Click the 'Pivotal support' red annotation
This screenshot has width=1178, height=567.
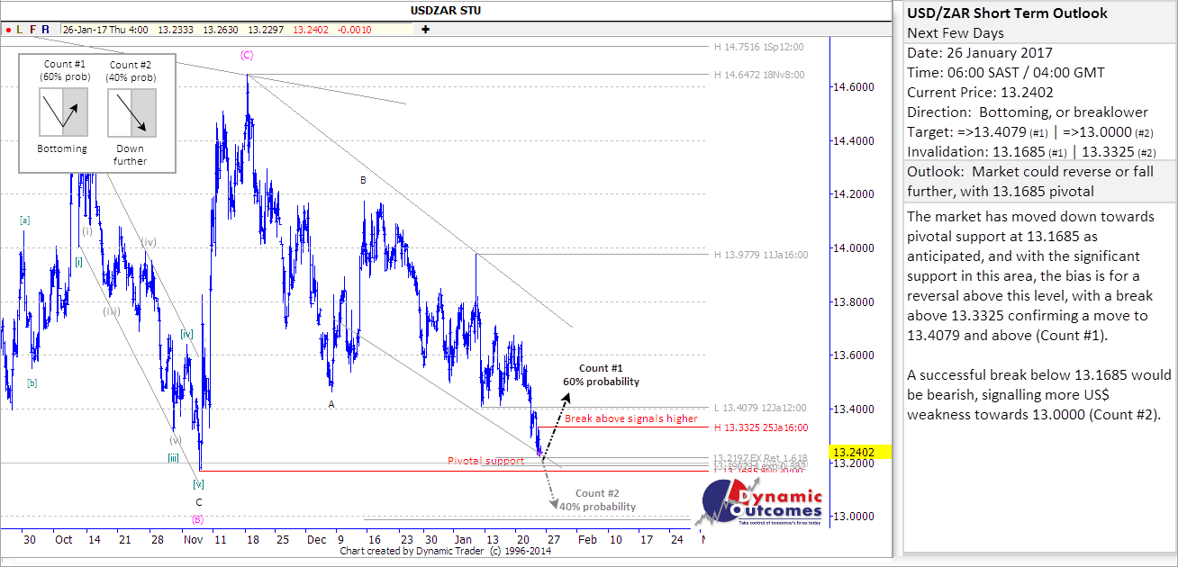coord(485,461)
